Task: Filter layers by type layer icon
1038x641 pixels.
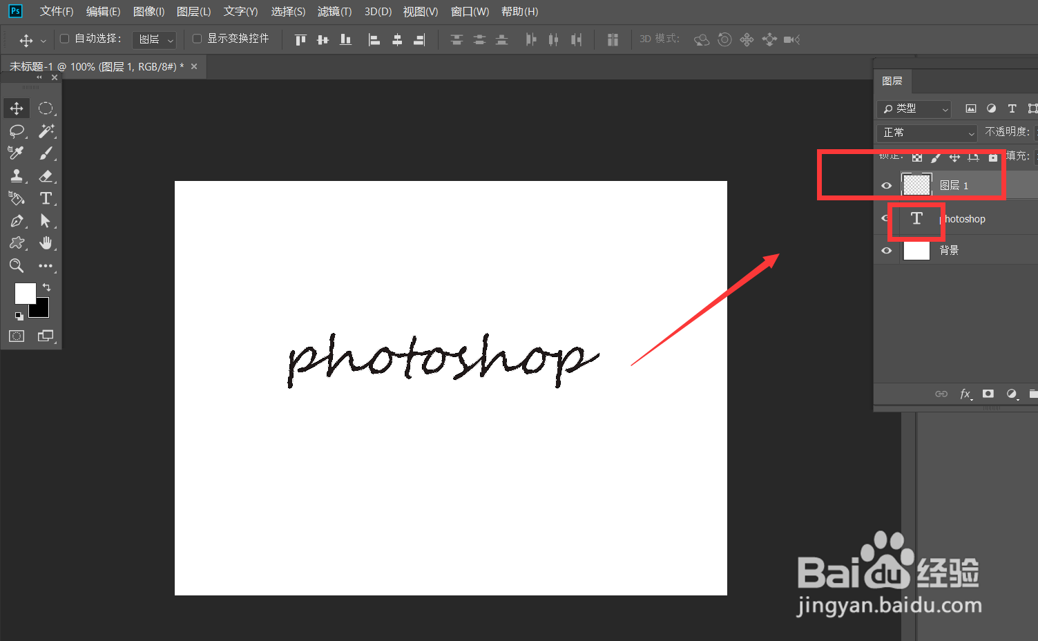Action: (1012, 108)
